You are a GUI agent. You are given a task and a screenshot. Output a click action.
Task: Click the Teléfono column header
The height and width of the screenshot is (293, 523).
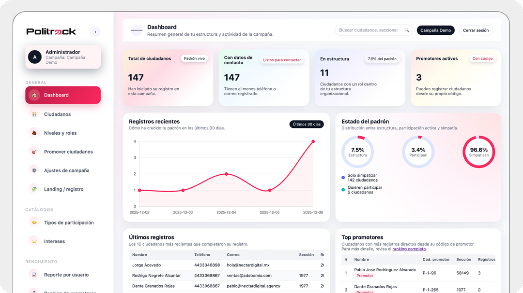(x=202, y=255)
